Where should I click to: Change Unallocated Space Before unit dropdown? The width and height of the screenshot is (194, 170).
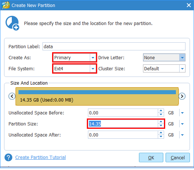pos(182,113)
